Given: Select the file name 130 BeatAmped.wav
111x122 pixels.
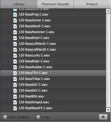Looking at the screenshot, I should 34,102.
